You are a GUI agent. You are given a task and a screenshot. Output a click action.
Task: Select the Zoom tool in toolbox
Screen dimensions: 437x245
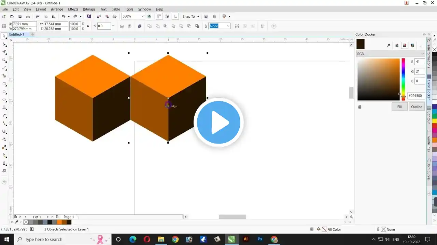click(x=4, y=60)
